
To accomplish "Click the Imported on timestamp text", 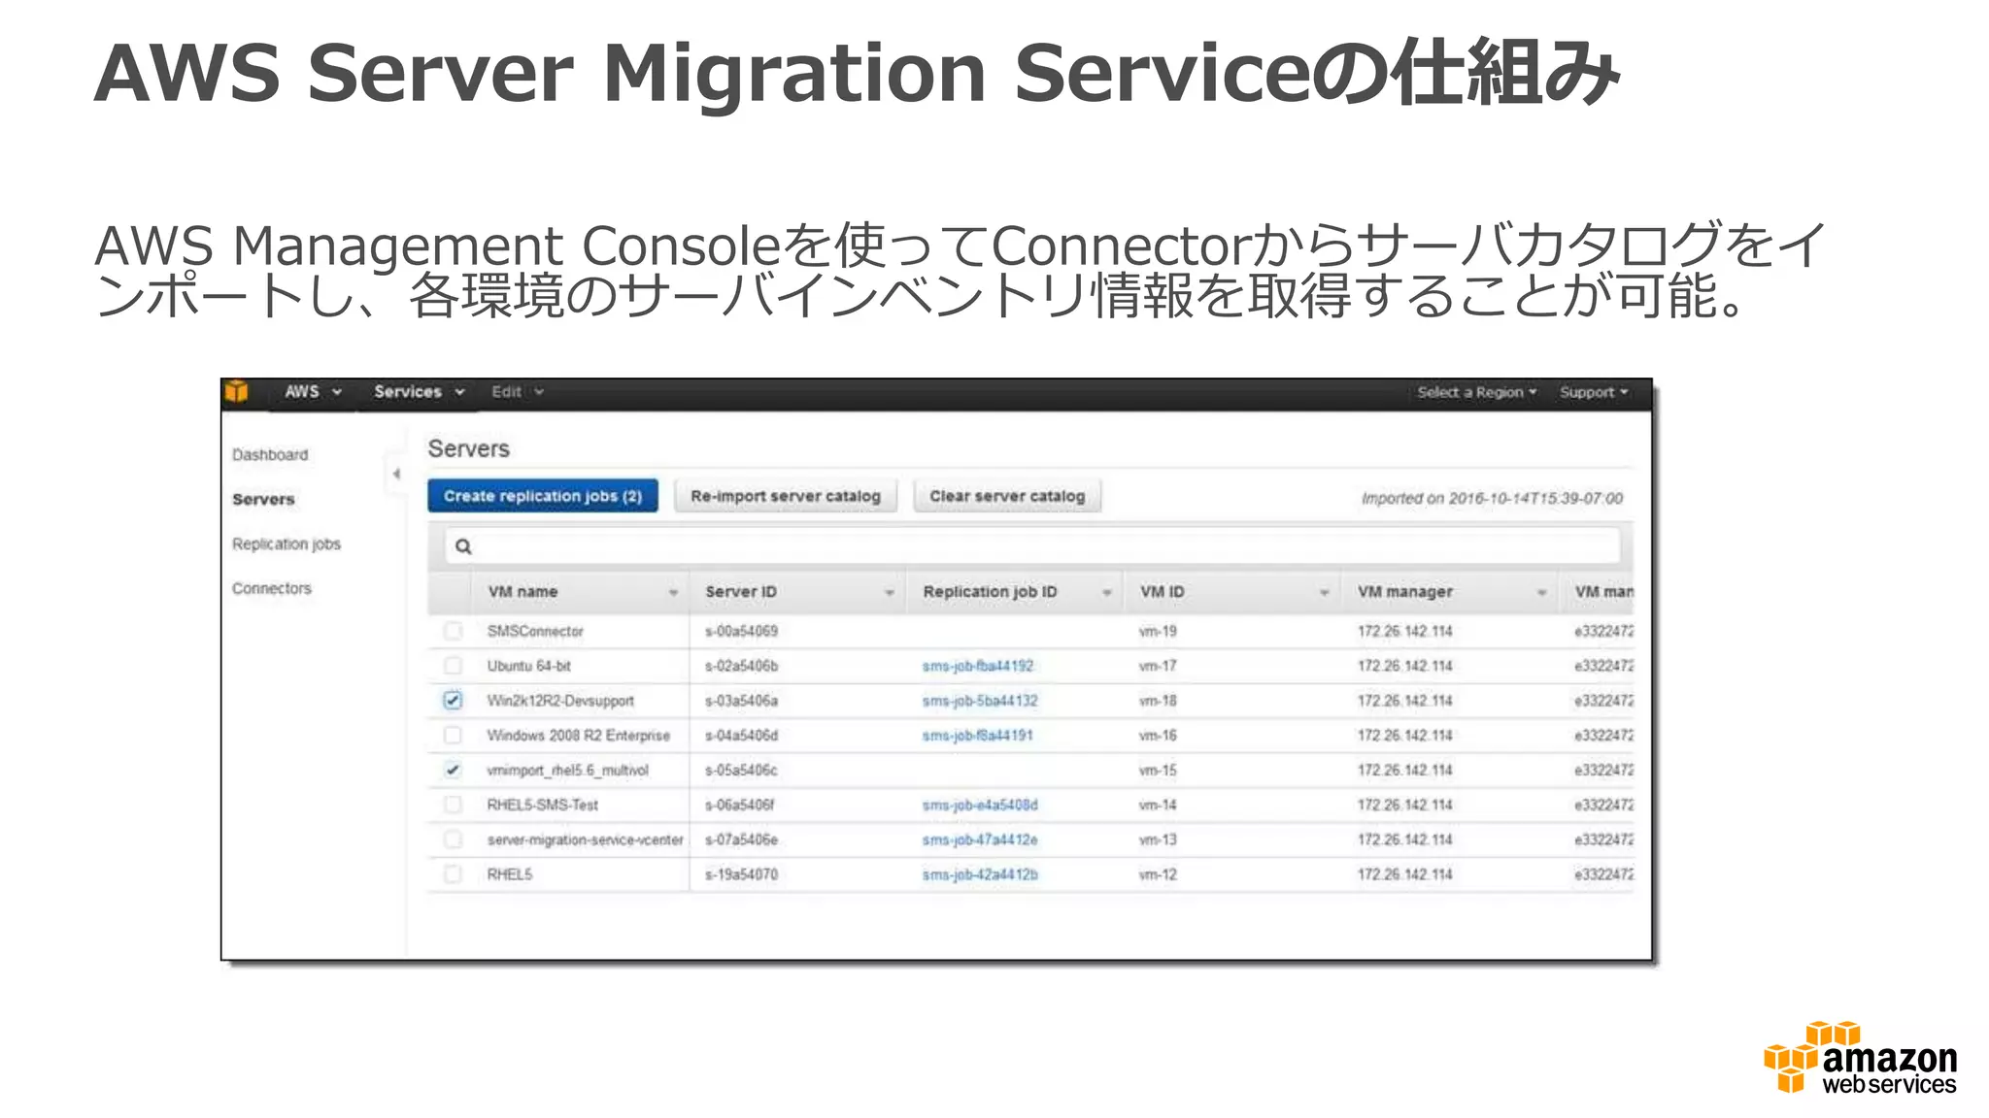I will coord(1492,499).
